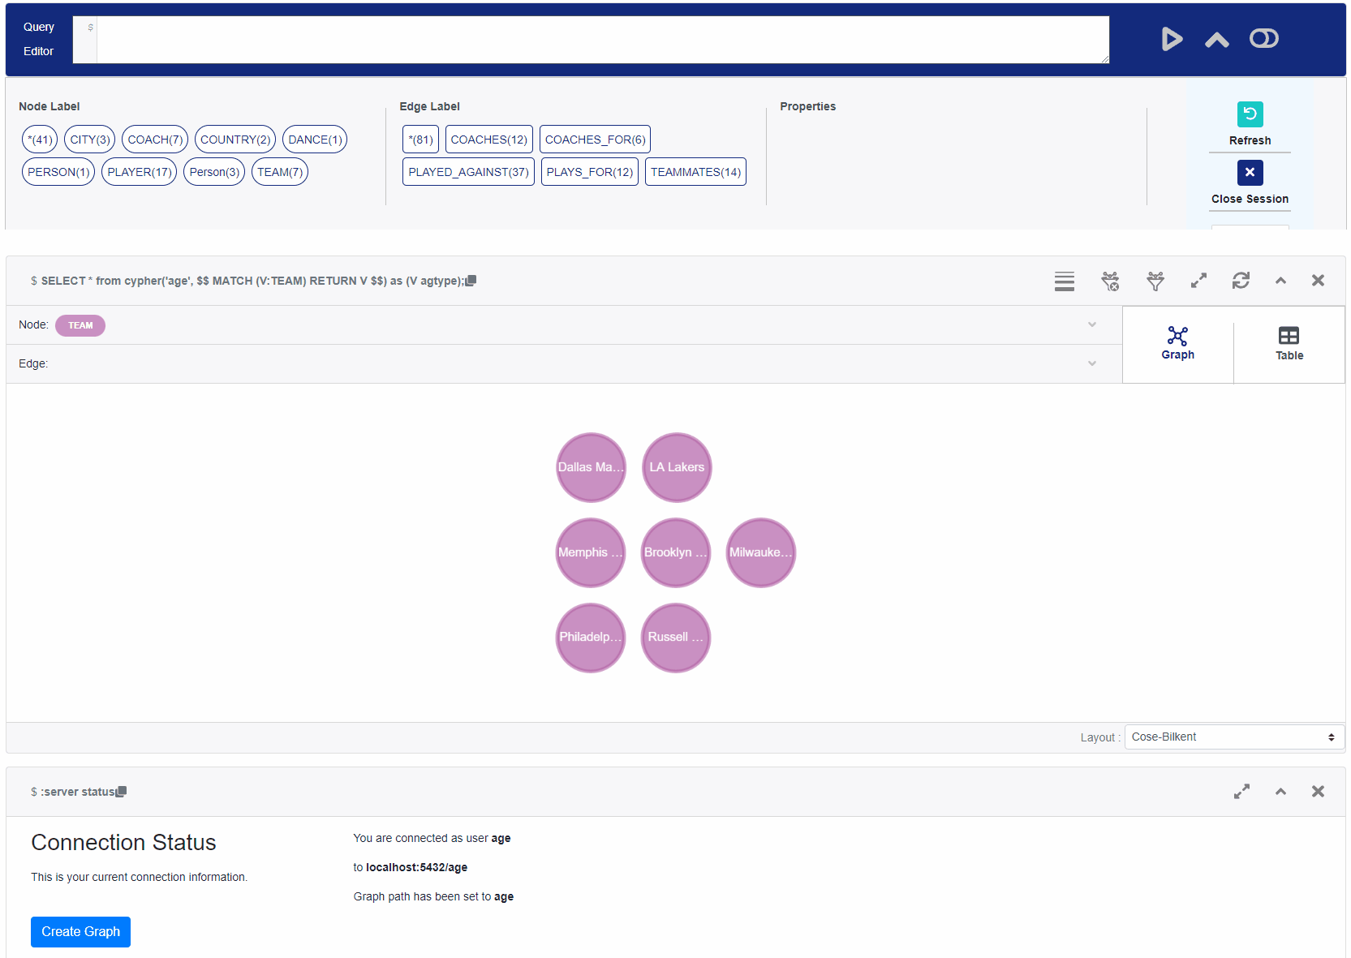Select the COACHES(12) edge label

489,140
